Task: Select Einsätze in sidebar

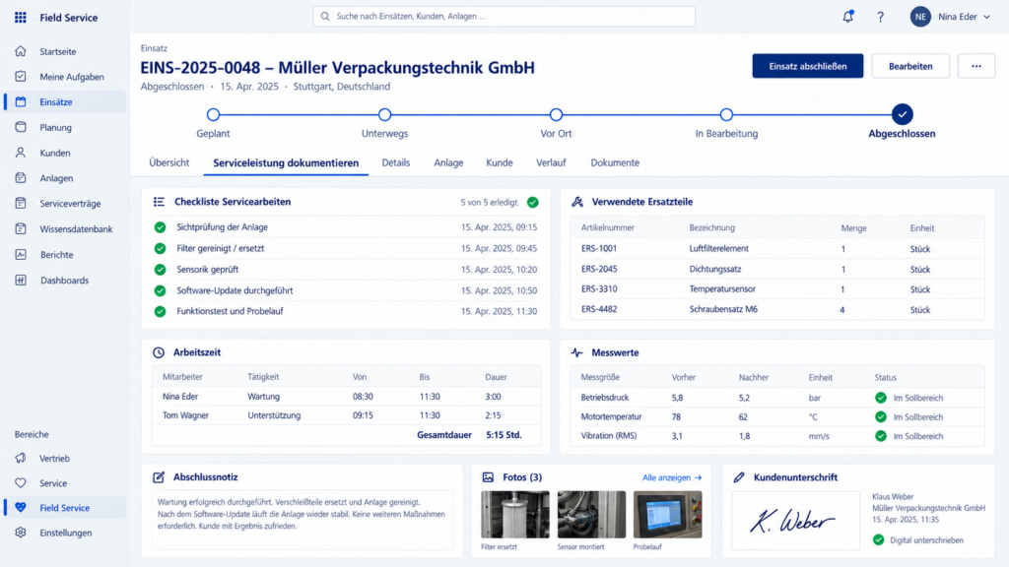Action: click(x=65, y=101)
